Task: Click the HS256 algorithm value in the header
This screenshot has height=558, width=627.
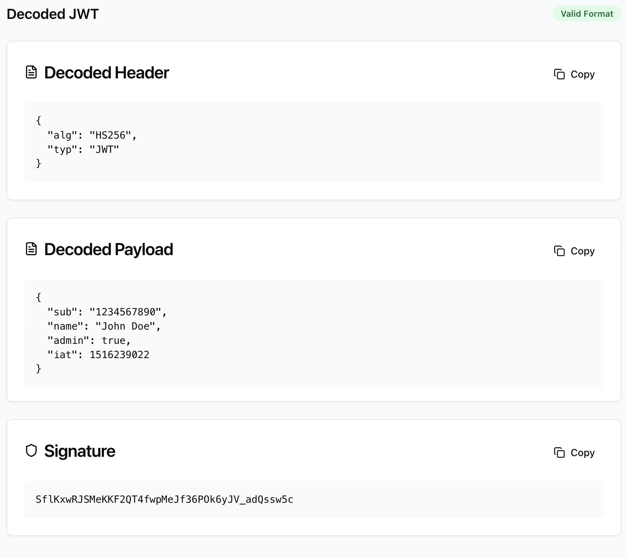Action: [x=112, y=135]
